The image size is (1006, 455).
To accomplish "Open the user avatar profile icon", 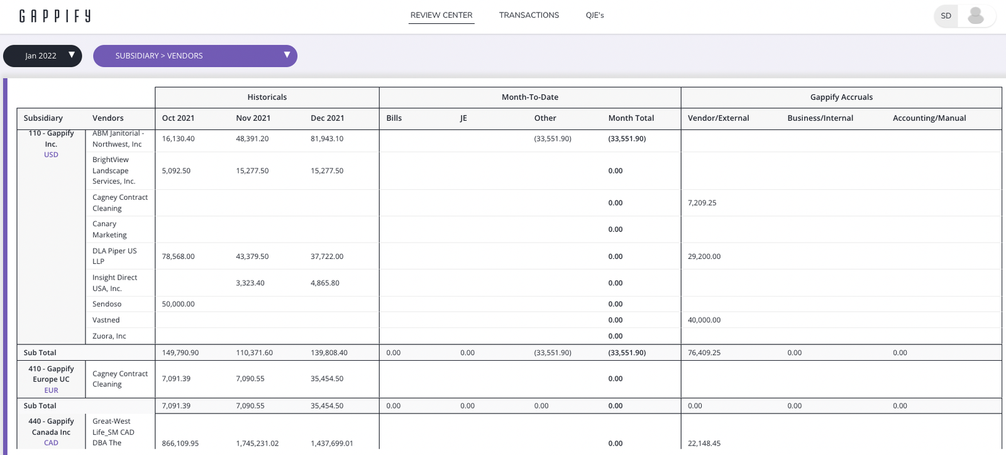I will (976, 16).
